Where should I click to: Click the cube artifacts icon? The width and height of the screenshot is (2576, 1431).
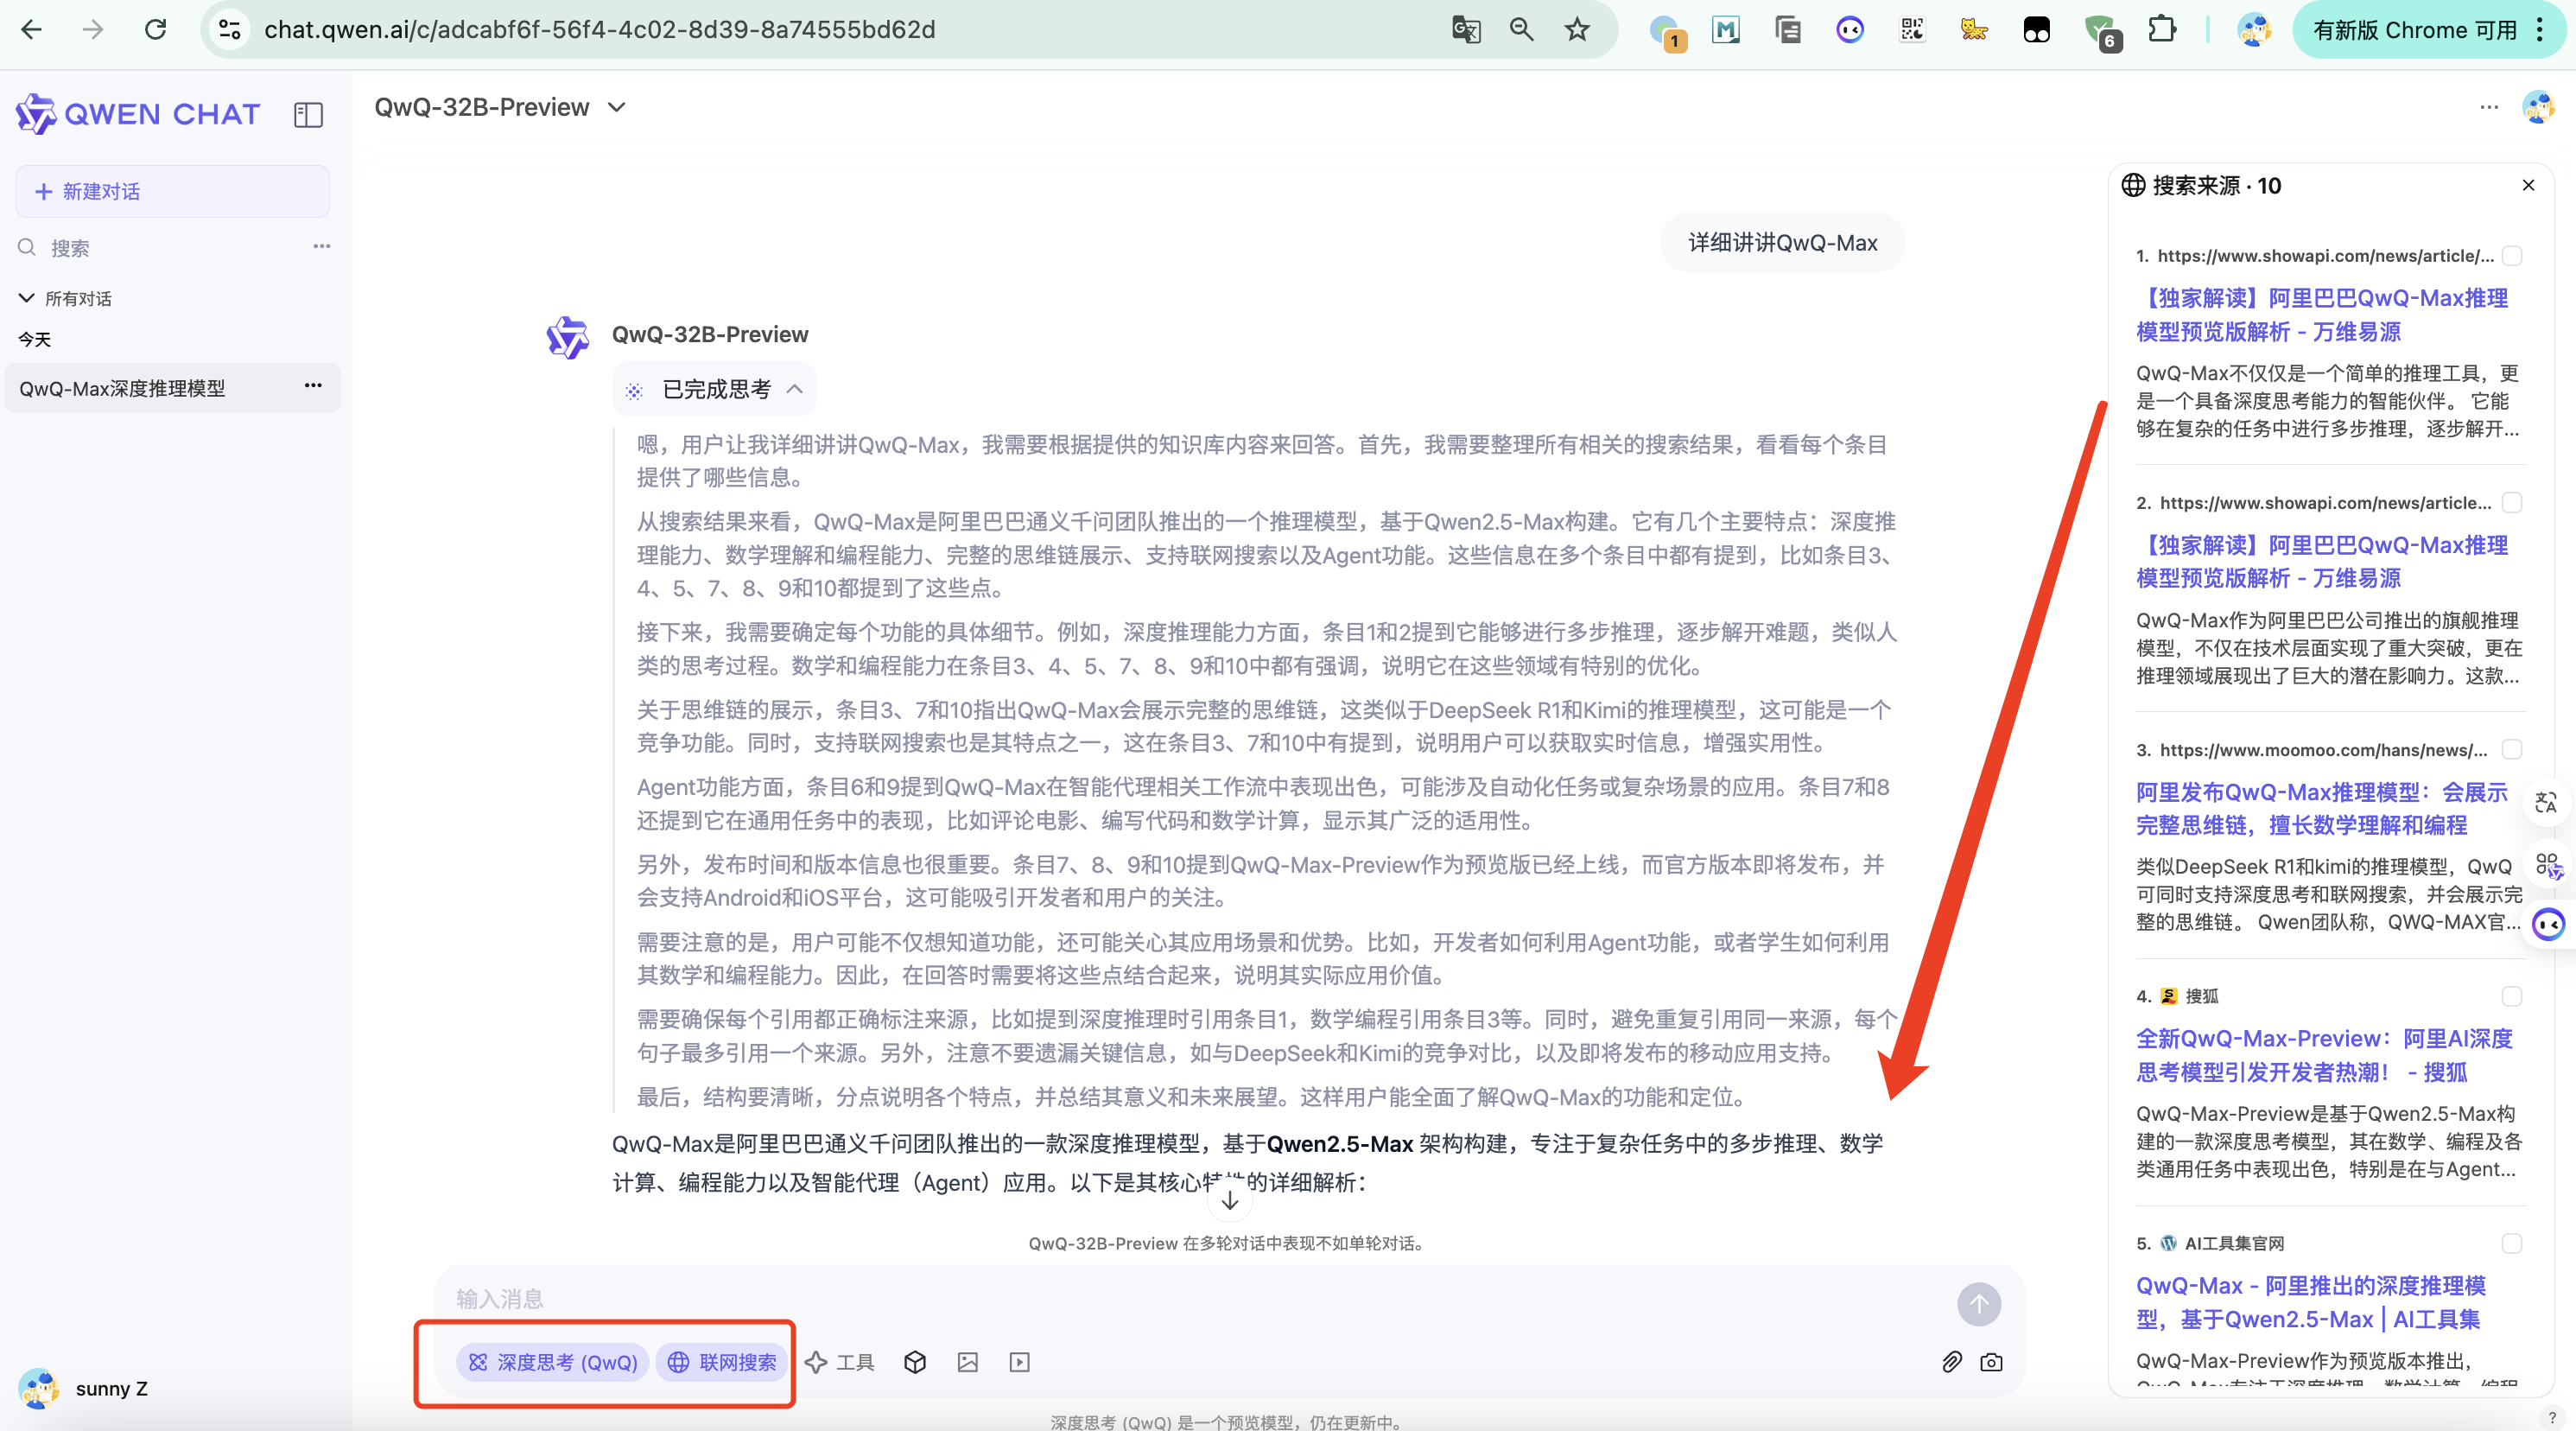(x=915, y=1361)
